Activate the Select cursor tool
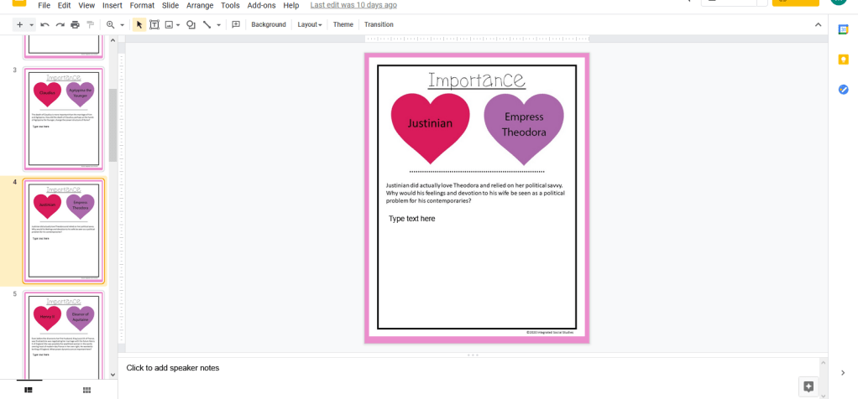 [139, 25]
